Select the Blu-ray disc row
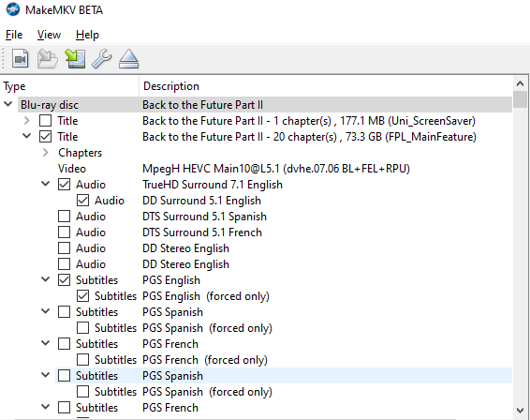 tap(265, 105)
